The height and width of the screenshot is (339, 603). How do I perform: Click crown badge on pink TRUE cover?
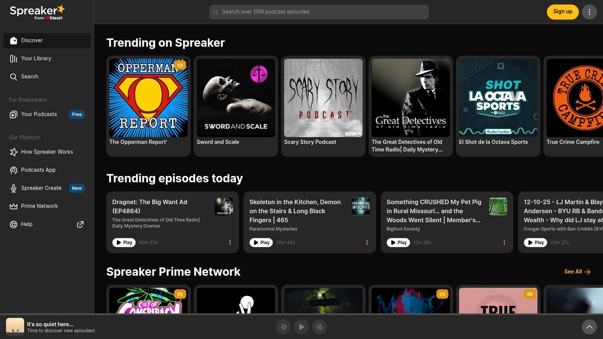click(x=530, y=294)
